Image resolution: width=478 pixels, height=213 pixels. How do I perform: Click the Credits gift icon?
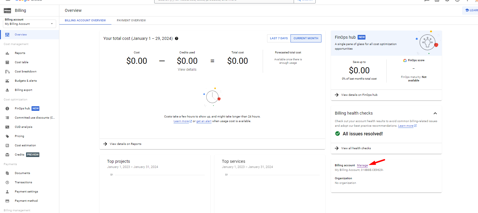point(7,155)
